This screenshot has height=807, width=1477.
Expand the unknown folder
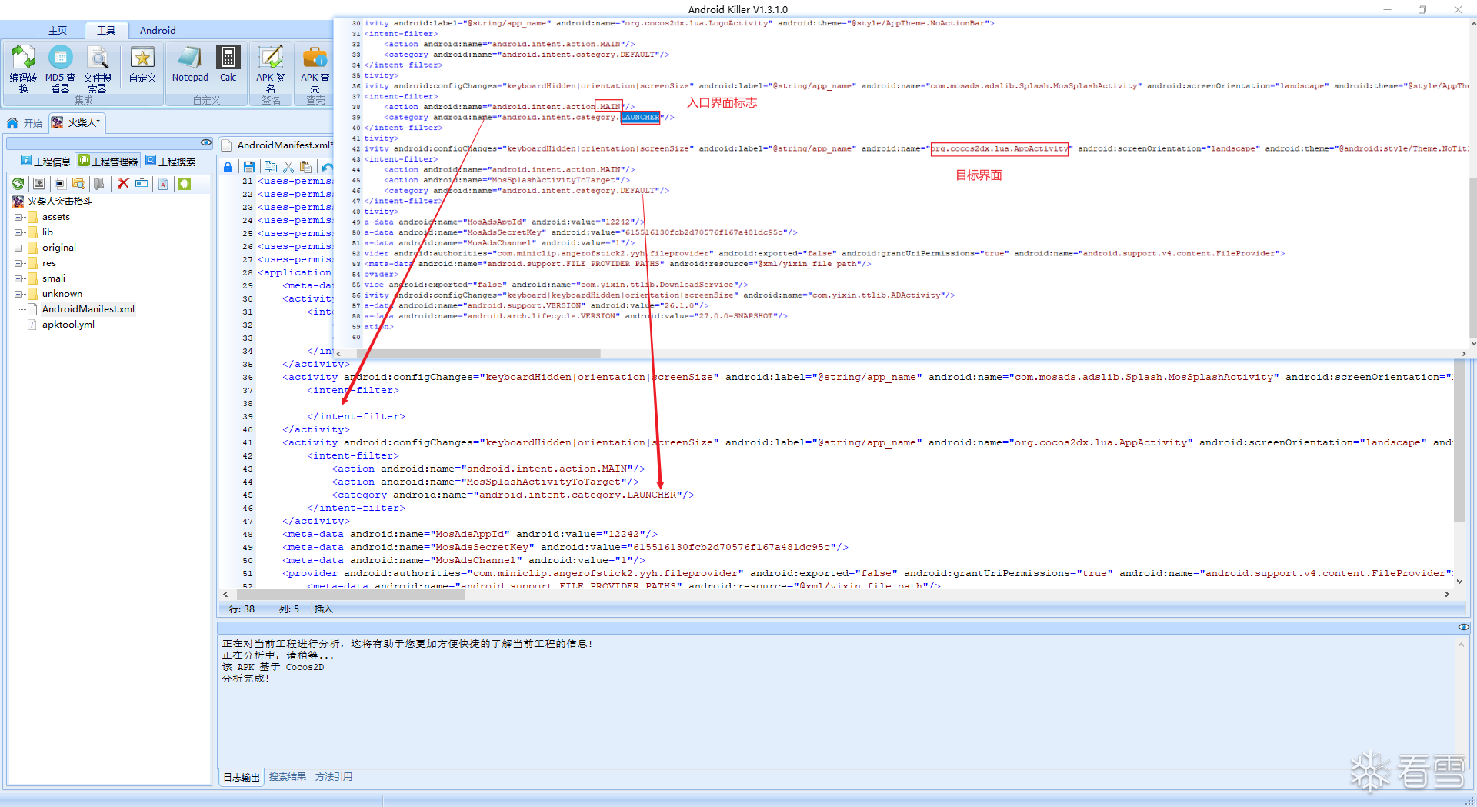pyautogui.click(x=18, y=294)
